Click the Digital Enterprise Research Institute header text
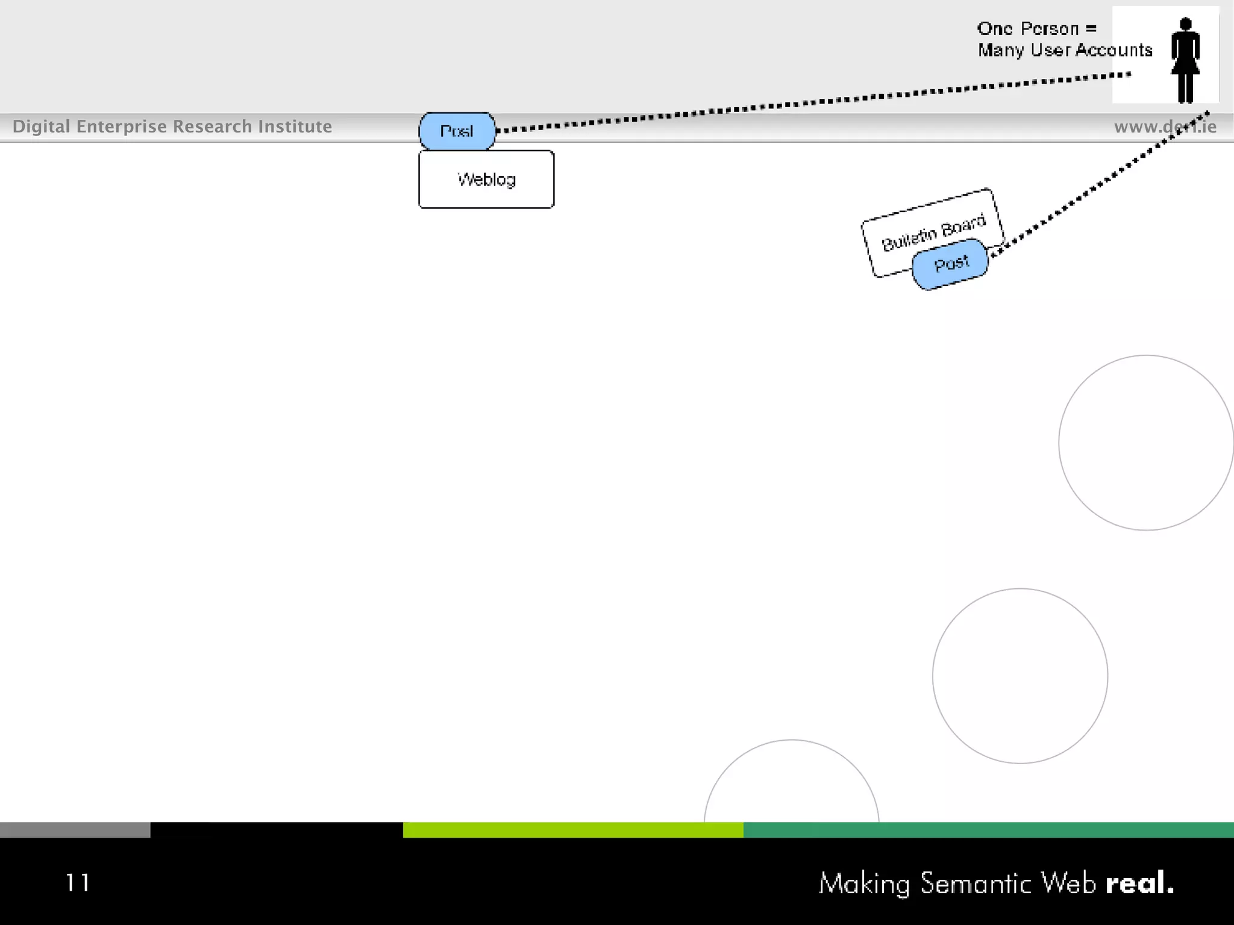The width and height of the screenshot is (1234, 925). [172, 126]
